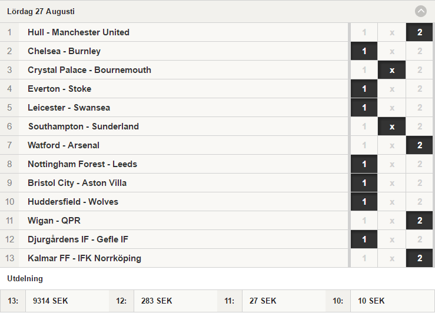Select 1 for Hull - Manchester United
The image size is (435, 313).
(364, 32)
